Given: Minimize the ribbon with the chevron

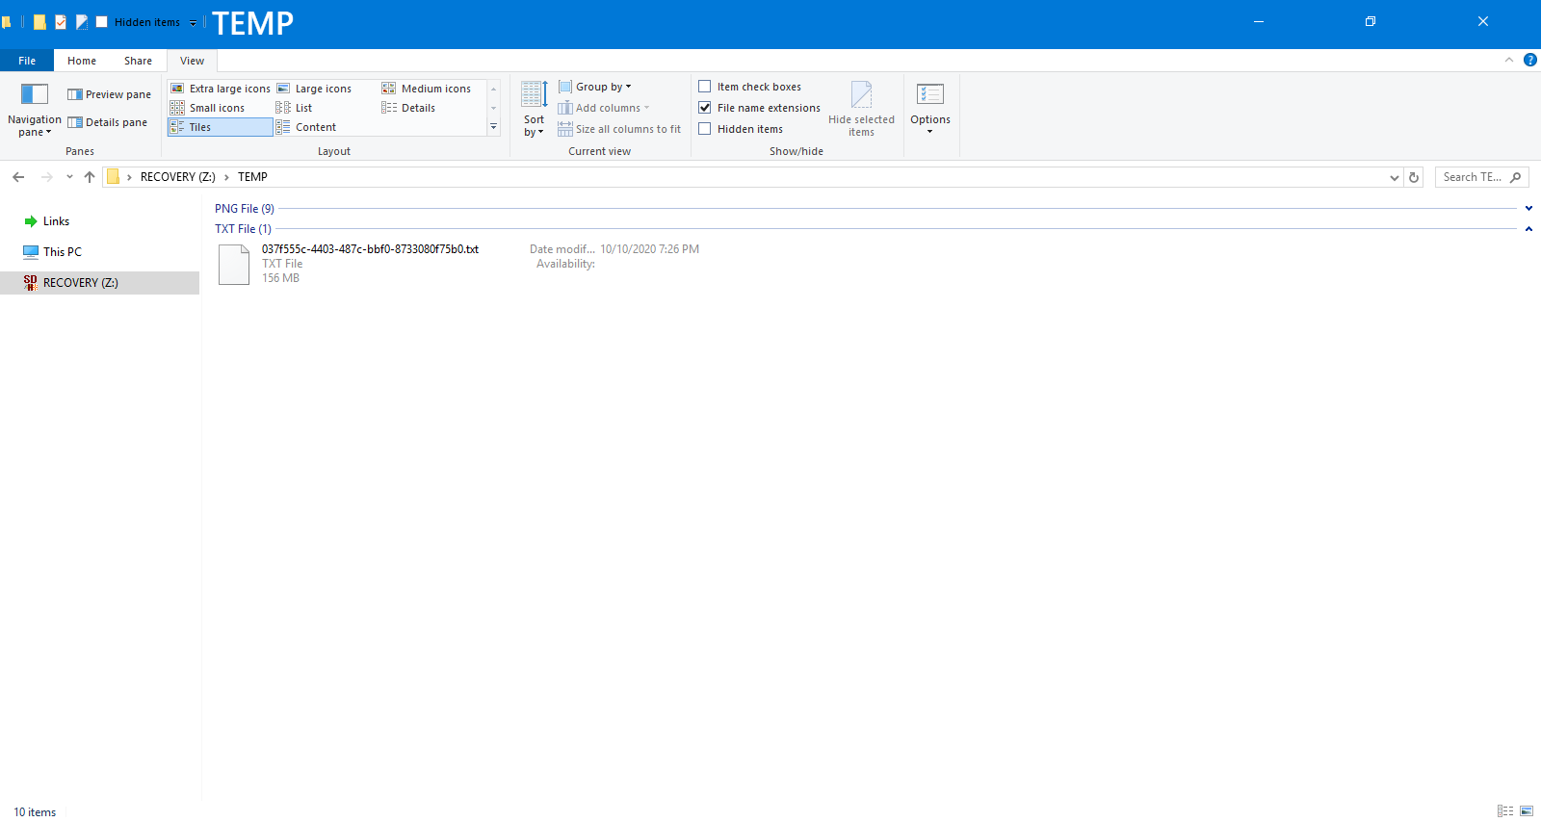Looking at the screenshot, I should click(x=1509, y=60).
